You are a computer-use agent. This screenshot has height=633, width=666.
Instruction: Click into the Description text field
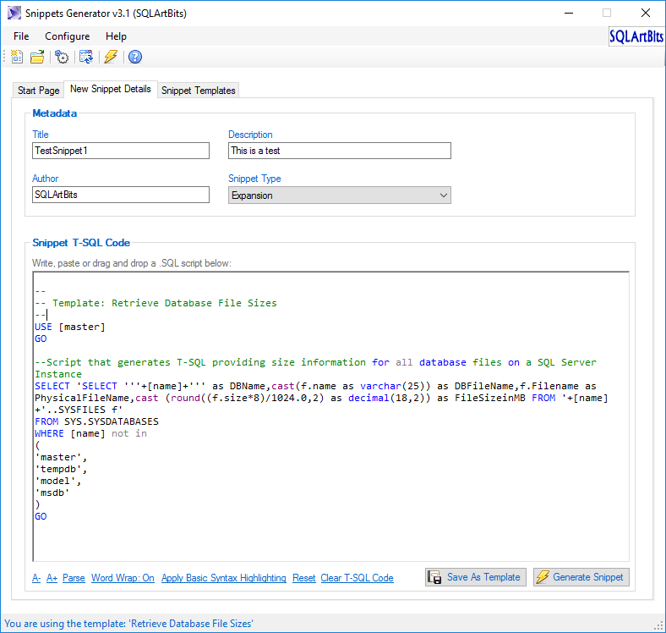(339, 151)
